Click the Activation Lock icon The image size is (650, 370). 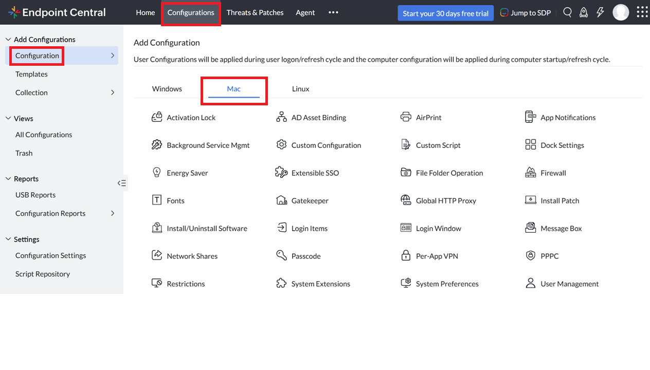click(157, 117)
